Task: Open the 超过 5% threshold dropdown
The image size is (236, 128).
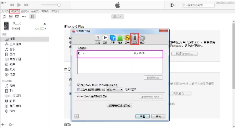Action: coord(115,90)
